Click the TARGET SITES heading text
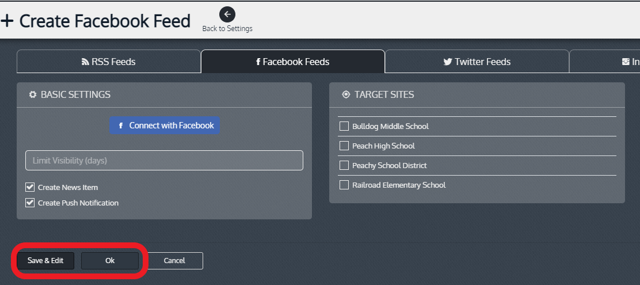 coord(384,95)
